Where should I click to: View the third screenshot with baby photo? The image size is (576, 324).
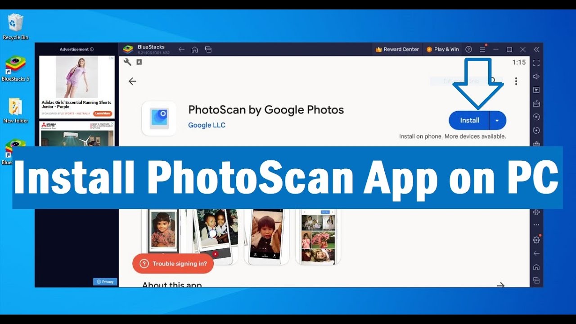click(x=266, y=236)
